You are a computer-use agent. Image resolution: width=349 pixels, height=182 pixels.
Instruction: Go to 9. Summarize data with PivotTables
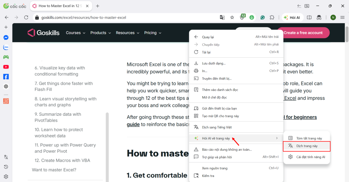[58, 117]
